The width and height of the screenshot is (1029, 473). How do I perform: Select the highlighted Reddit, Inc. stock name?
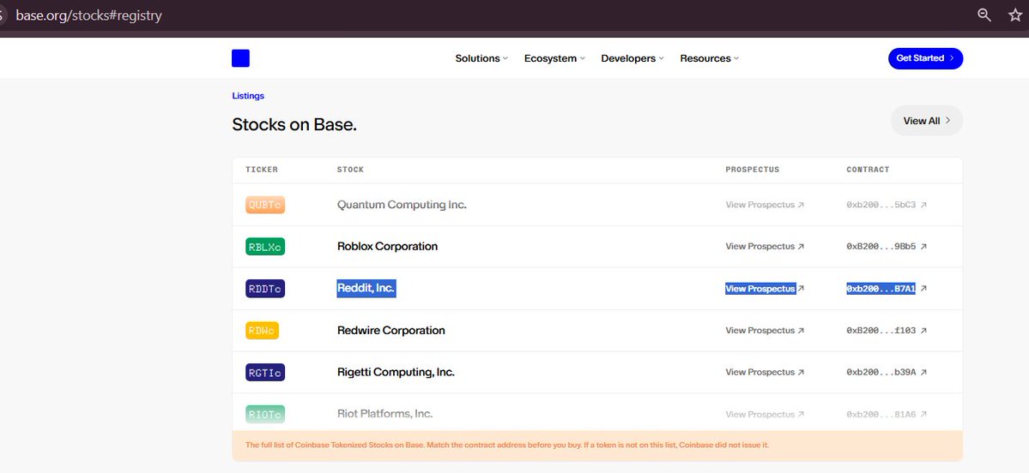tap(366, 288)
